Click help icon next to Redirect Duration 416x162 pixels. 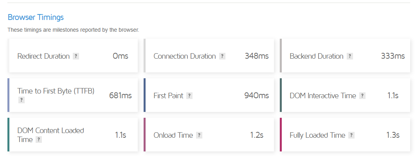click(x=76, y=56)
